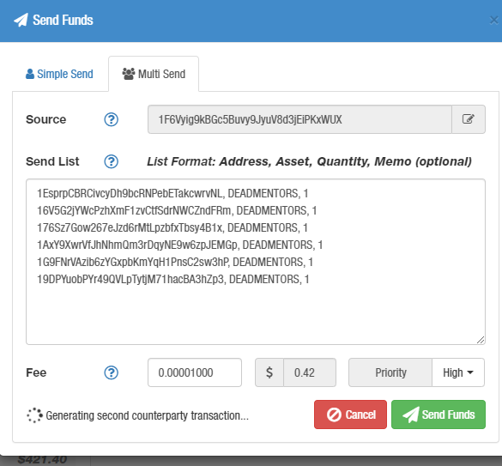Click the paper plane icon in header
502x466 pixels.
(x=21, y=21)
